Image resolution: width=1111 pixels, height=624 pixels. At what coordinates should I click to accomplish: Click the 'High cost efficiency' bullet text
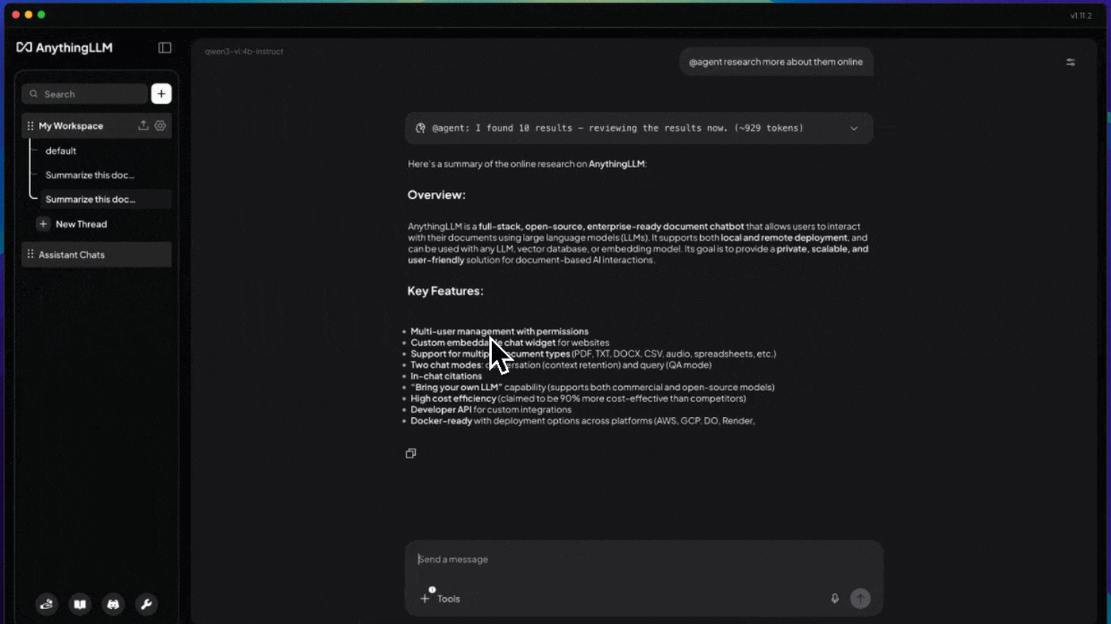tap(453, 399)
